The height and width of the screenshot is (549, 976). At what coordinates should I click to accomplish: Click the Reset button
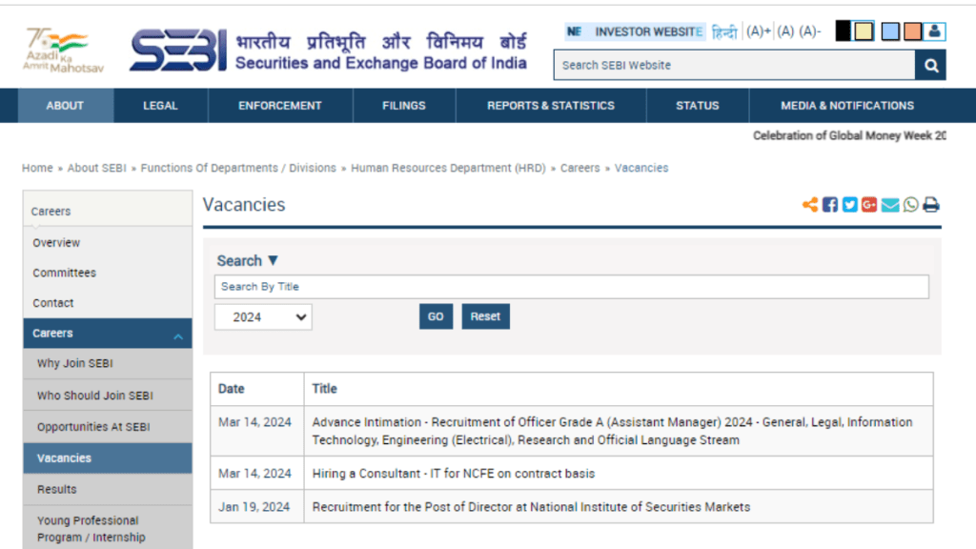point(485,316)
